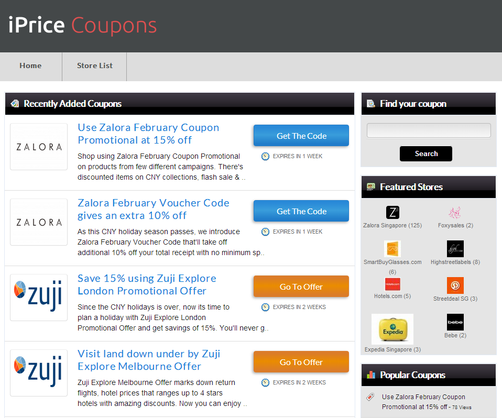Get The Code for Zalora Voucher 10% off
This screenshot has height=418, width=502.
click(x=301, y=211)
